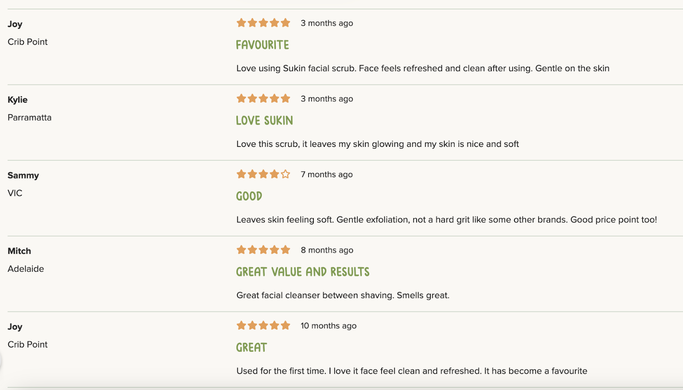Click the star rating on Kylie's review
The height and width of the screenshot is (390, 683).
coord(263,99)
